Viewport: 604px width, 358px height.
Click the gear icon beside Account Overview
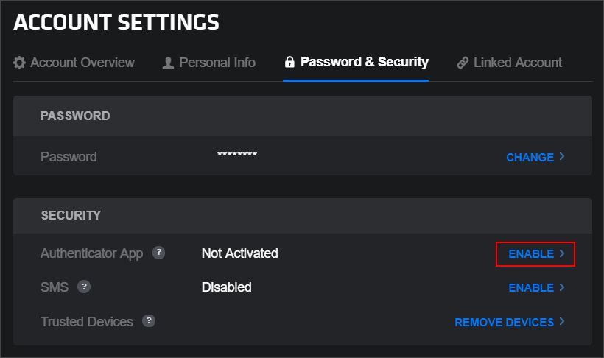(20, 63)
